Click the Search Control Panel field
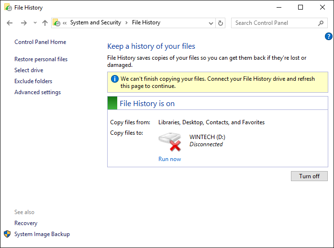This screenshot has width=334, height=248. [x=279, y=23]
